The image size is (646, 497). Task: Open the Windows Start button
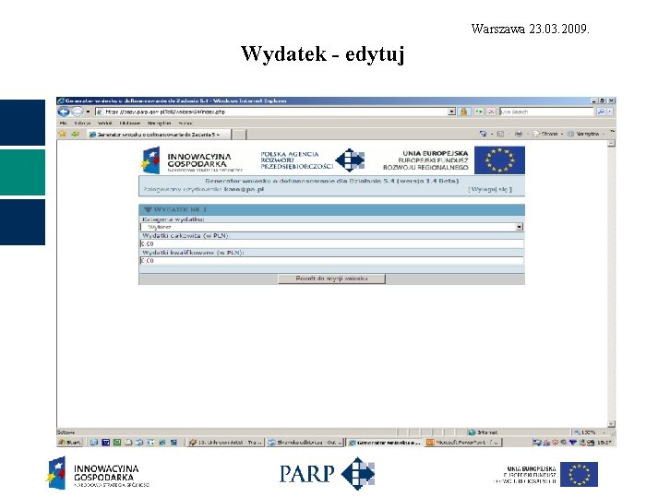70,443
